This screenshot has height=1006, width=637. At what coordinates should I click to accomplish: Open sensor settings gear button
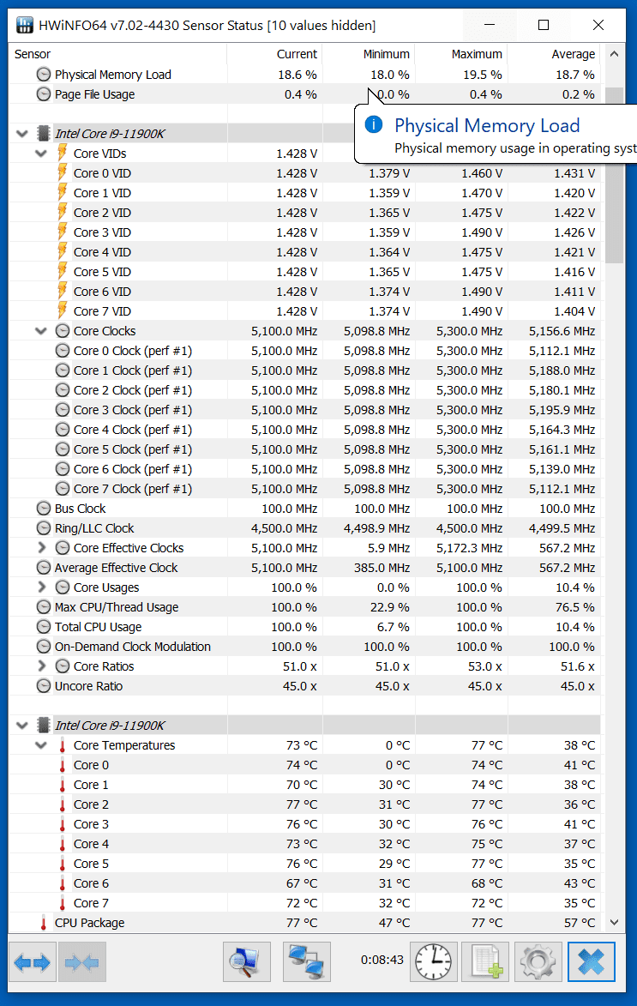538,962
